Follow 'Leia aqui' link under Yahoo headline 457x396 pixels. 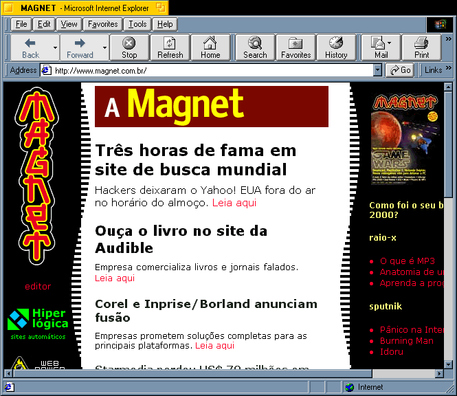(234, 203)
